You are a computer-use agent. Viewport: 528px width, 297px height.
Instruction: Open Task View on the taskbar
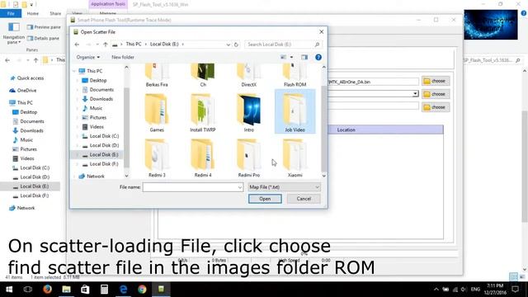(x=28, y=290)
